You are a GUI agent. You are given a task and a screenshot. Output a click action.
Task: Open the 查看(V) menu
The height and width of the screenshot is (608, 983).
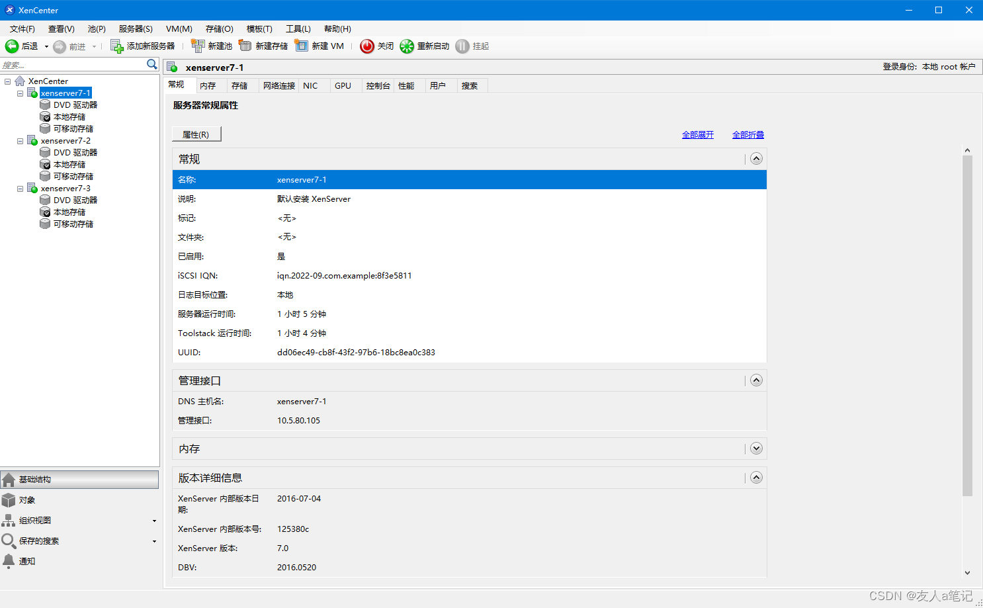62,28
